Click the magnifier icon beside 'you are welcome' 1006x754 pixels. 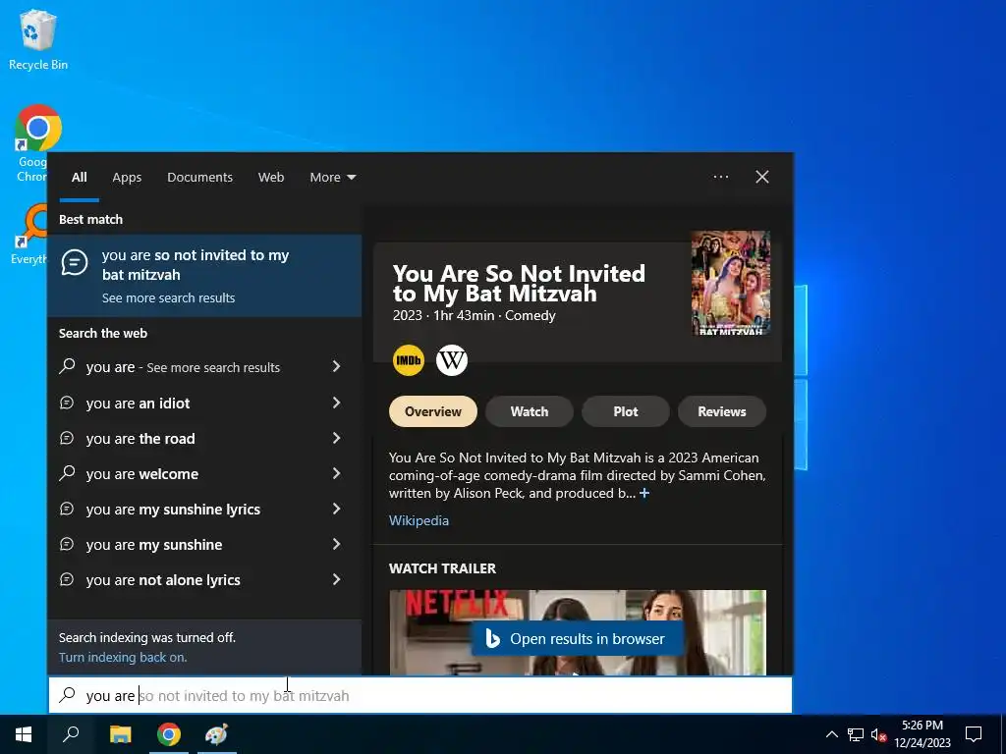[x=67, y=473]
